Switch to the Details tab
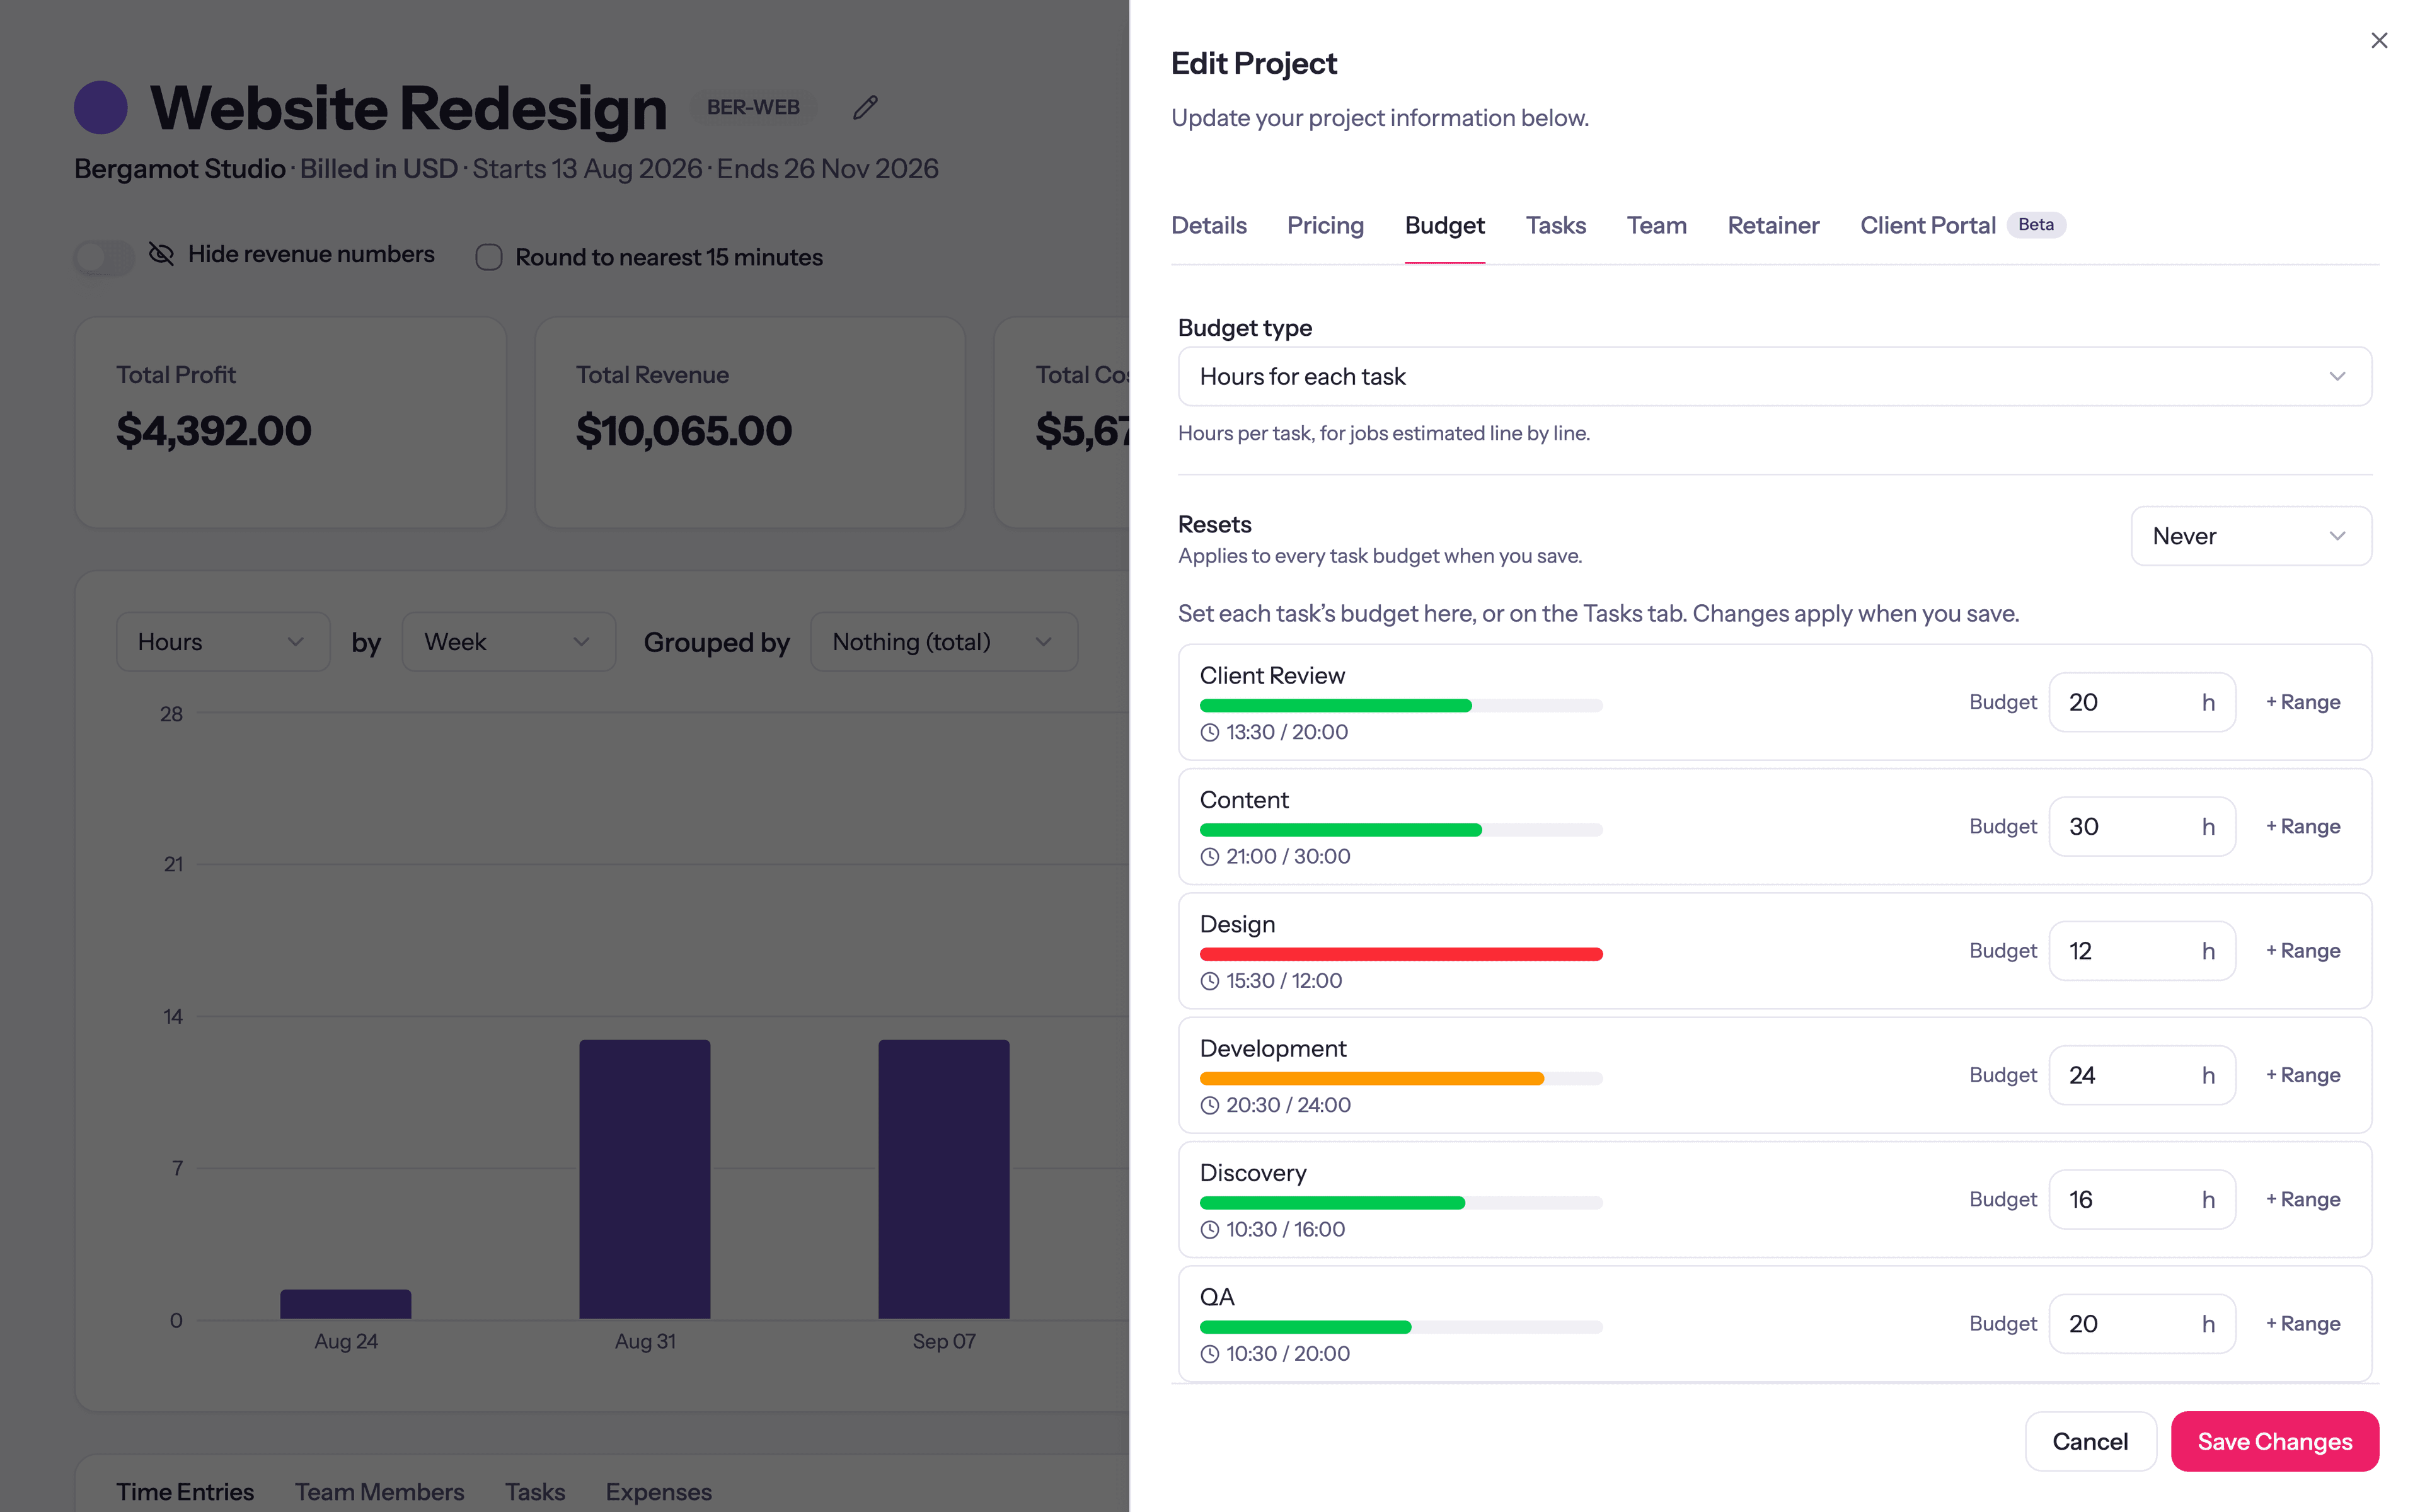The image size is (2420, 1512). coord(1208,225)
